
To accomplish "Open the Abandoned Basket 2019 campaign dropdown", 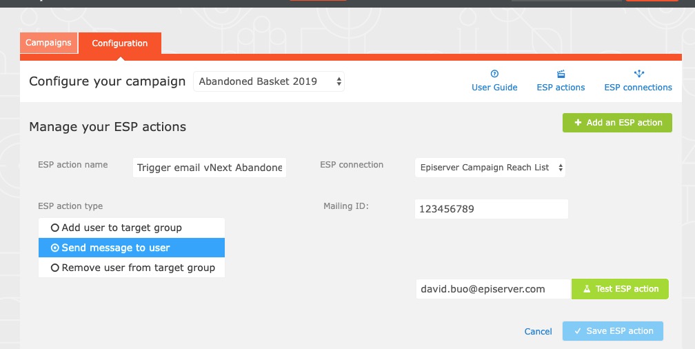I will (x=268, y=81).
